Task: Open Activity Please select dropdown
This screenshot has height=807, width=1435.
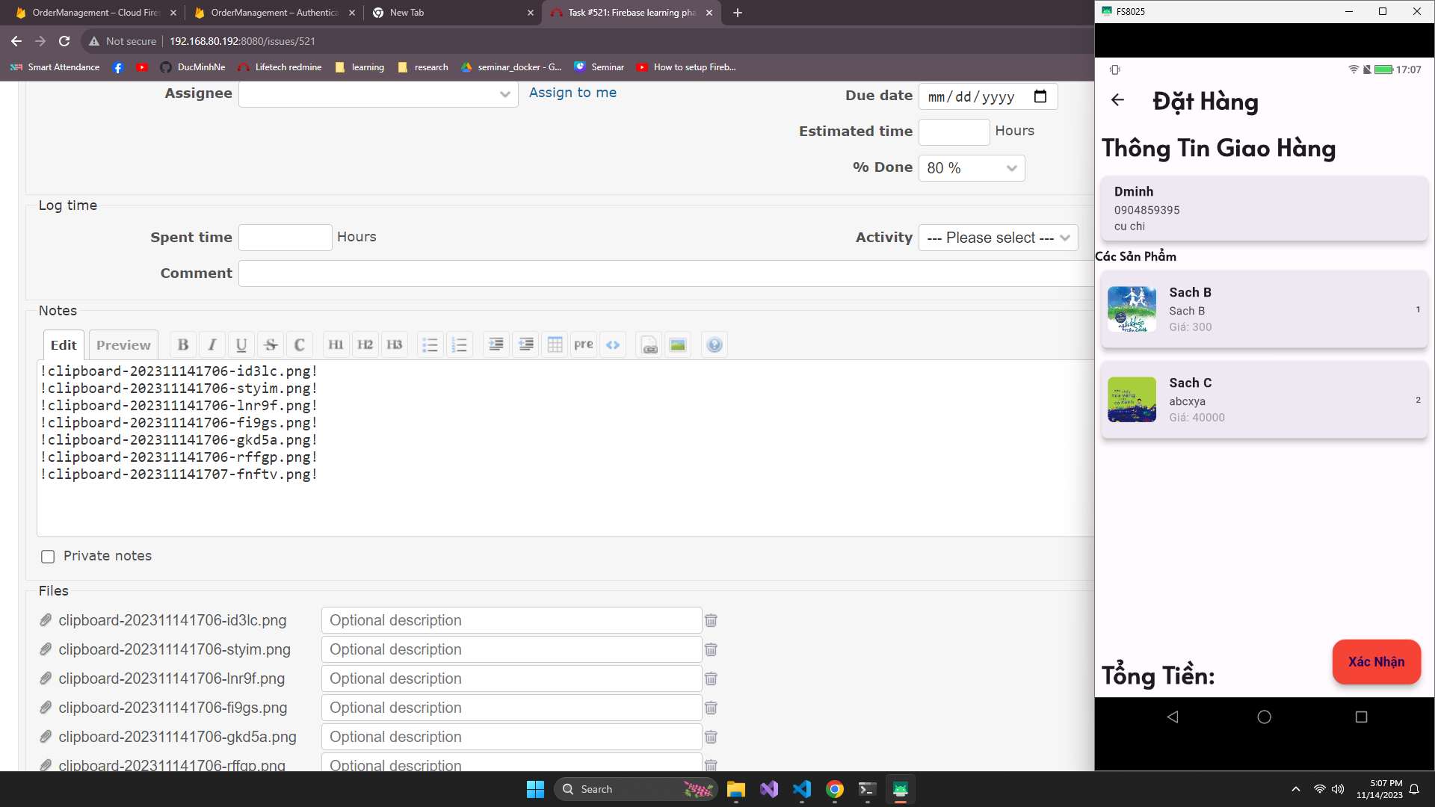Action: (998, 238)
